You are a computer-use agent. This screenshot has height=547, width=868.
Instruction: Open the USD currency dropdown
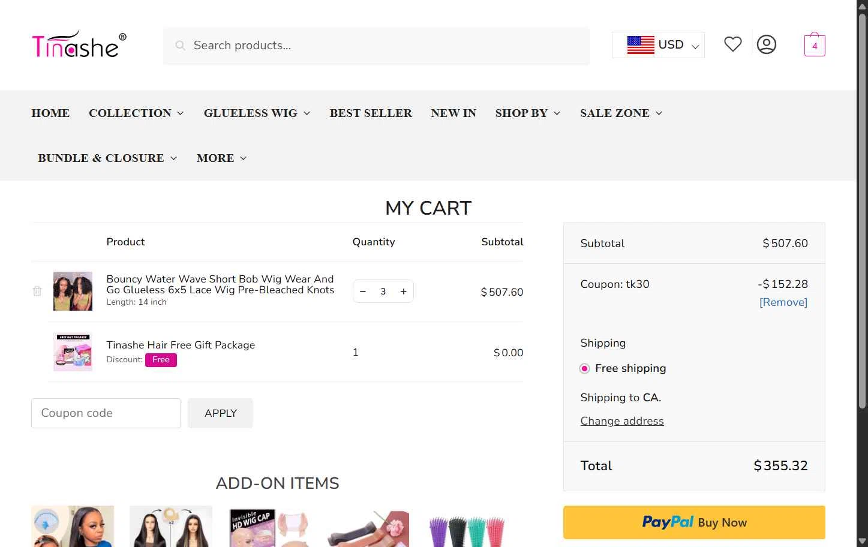pyautogui.click(x=658, y=45)
